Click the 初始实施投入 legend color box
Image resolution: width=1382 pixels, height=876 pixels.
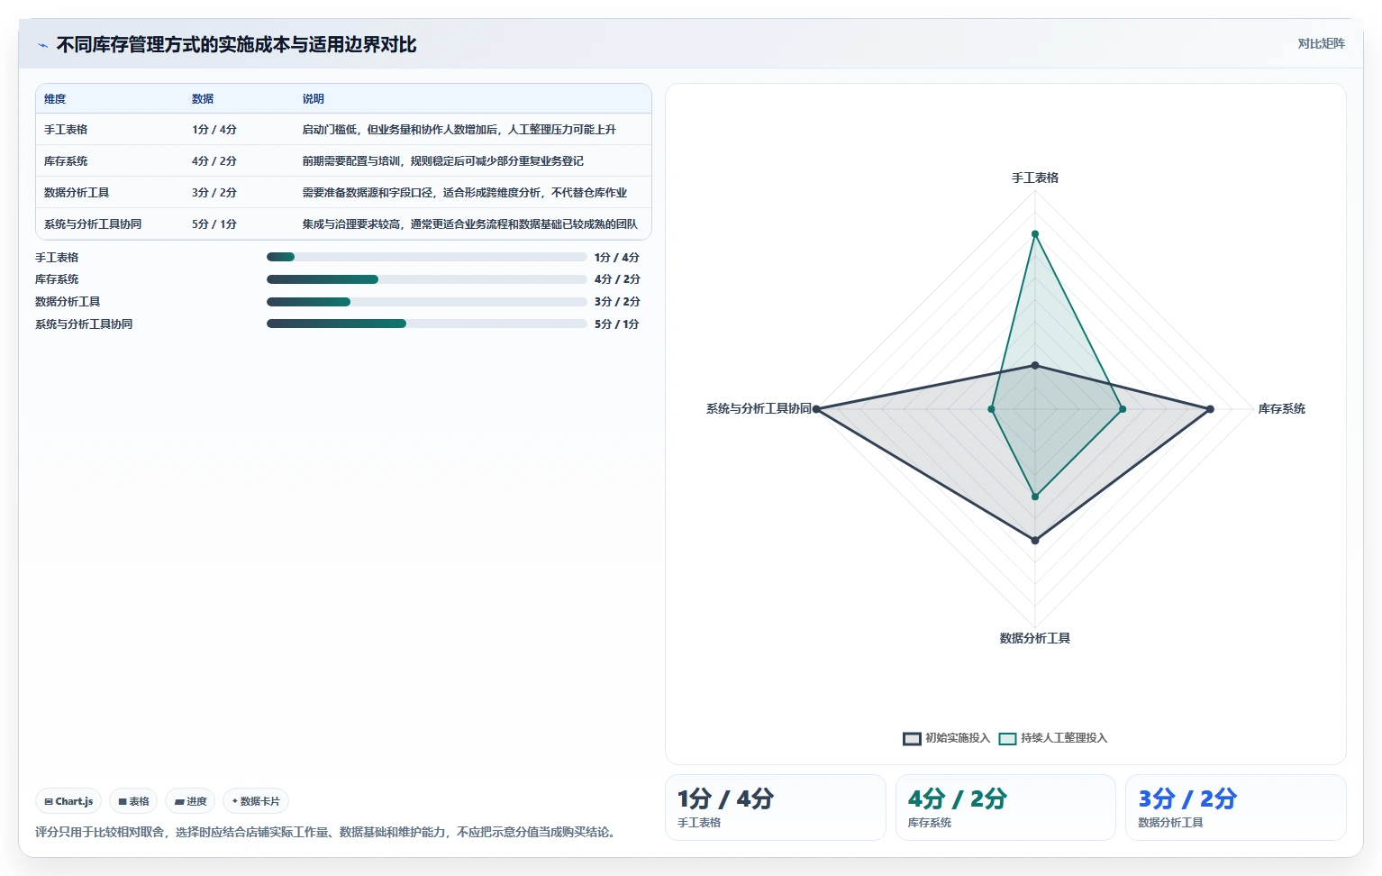[x=912, y=739]
